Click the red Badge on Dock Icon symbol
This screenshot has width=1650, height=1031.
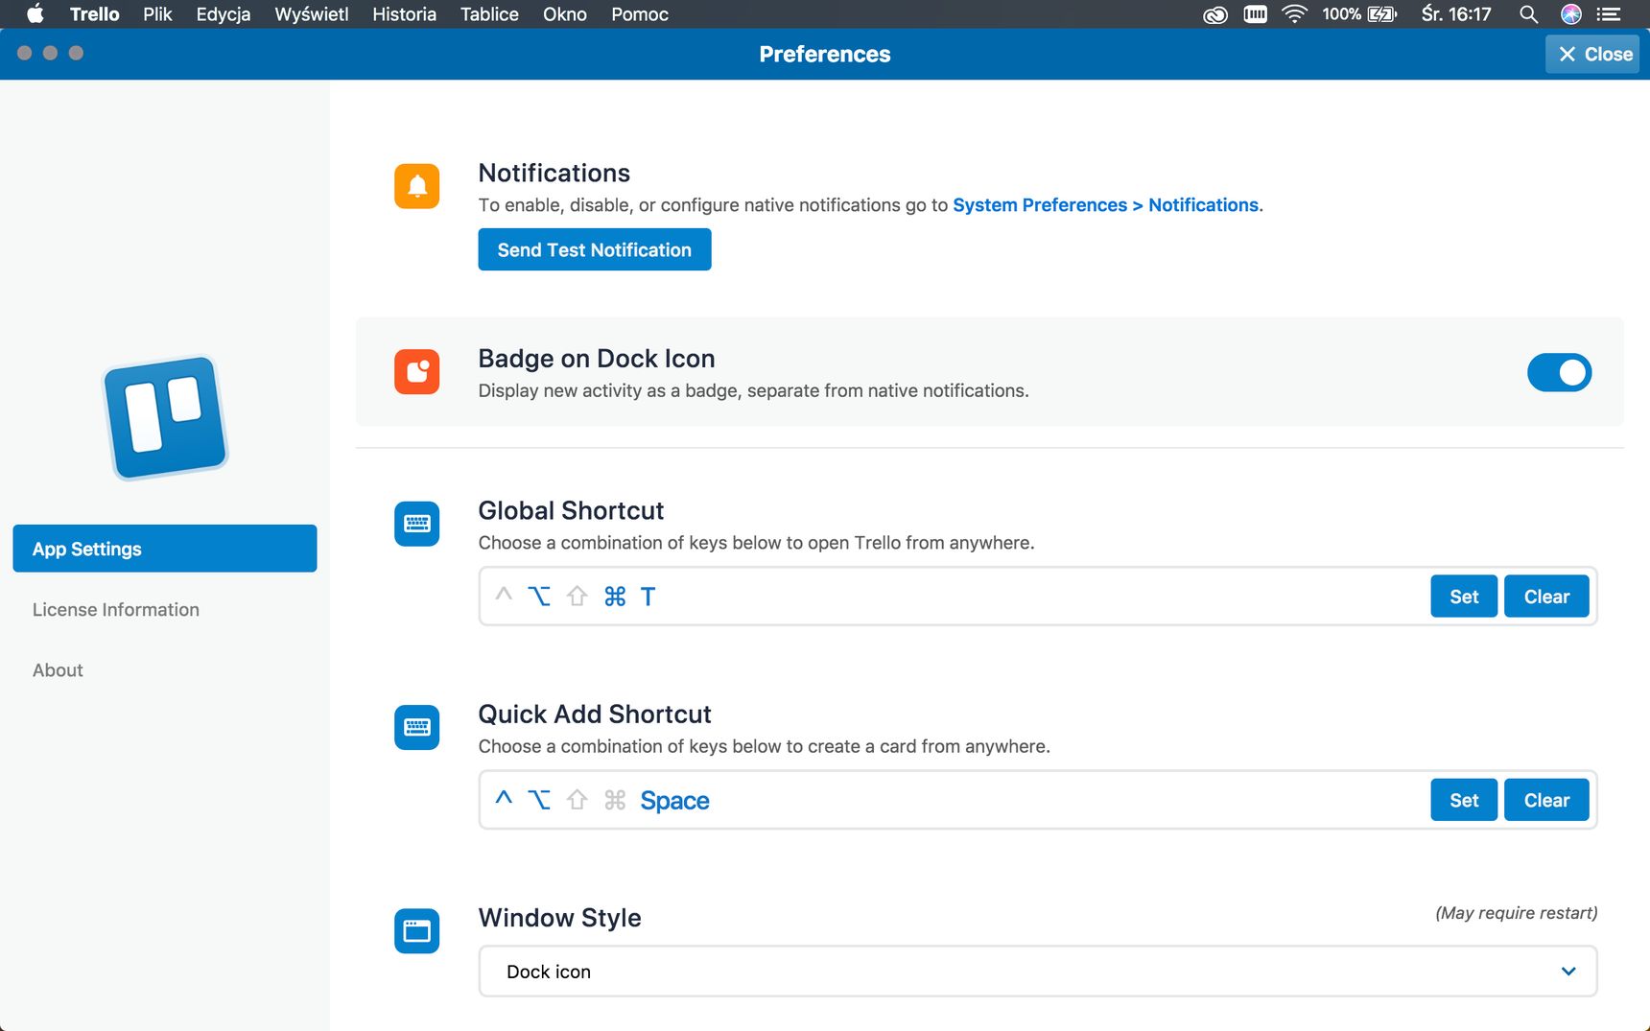pos(416,371)
